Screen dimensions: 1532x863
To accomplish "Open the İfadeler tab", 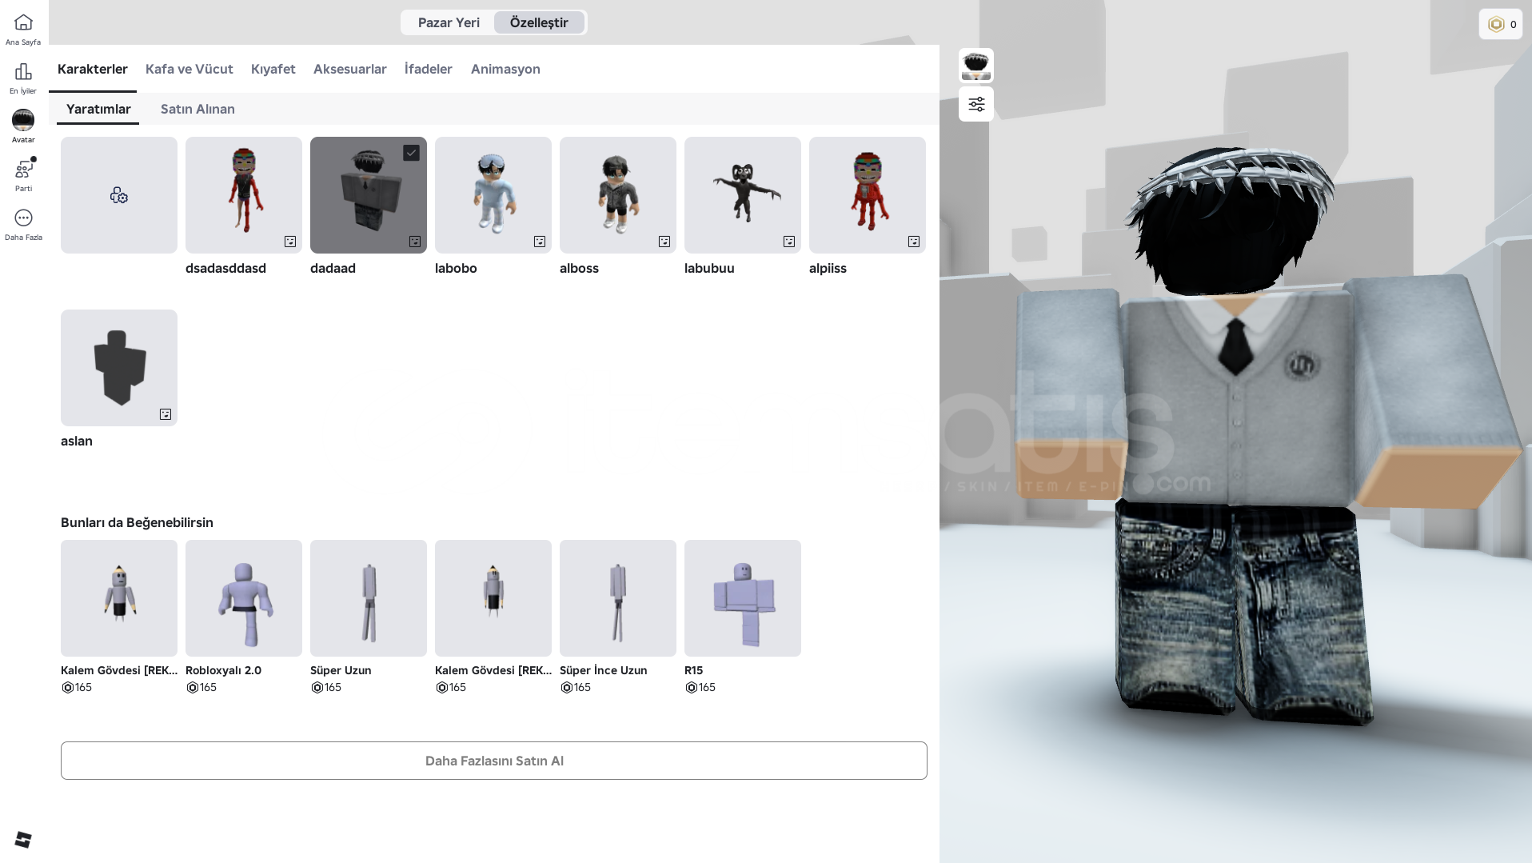I will pos(429,69).
